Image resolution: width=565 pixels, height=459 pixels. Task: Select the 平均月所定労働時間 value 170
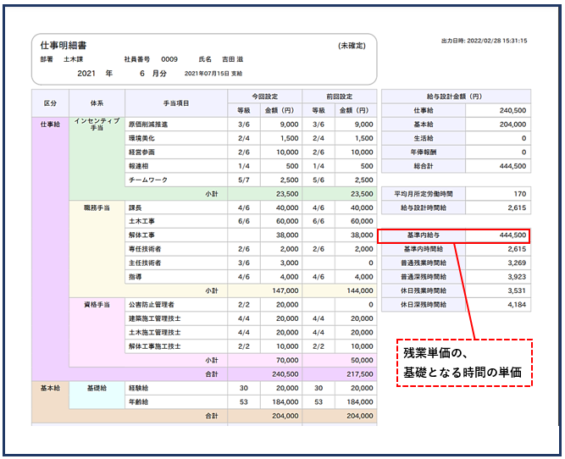(519, 193)
